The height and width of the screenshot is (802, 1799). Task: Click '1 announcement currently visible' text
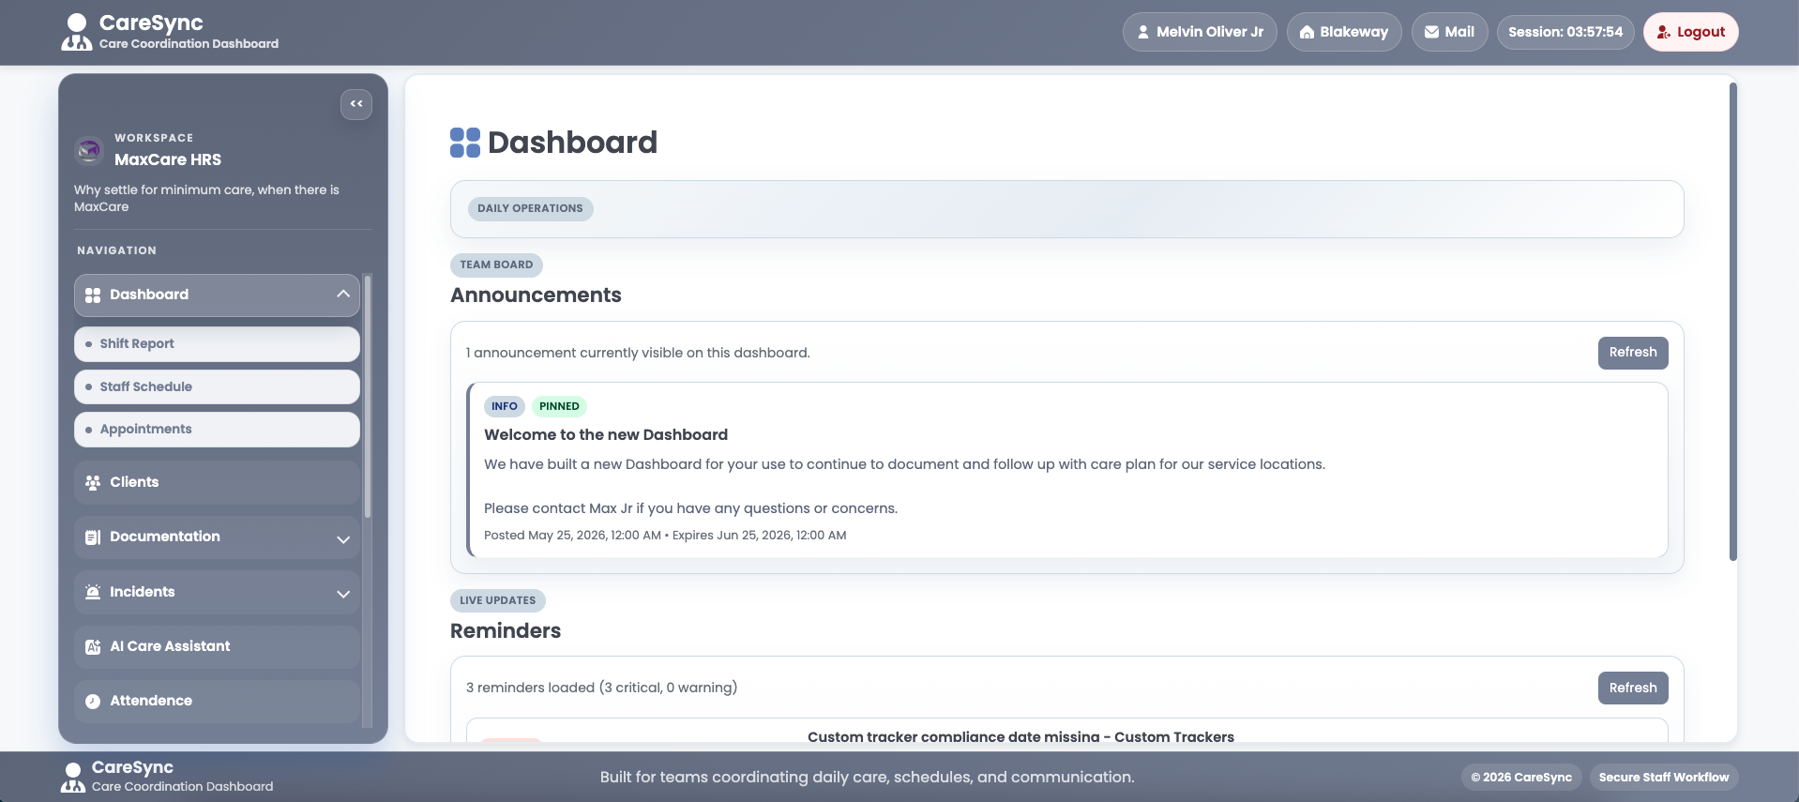click(638, 353)
